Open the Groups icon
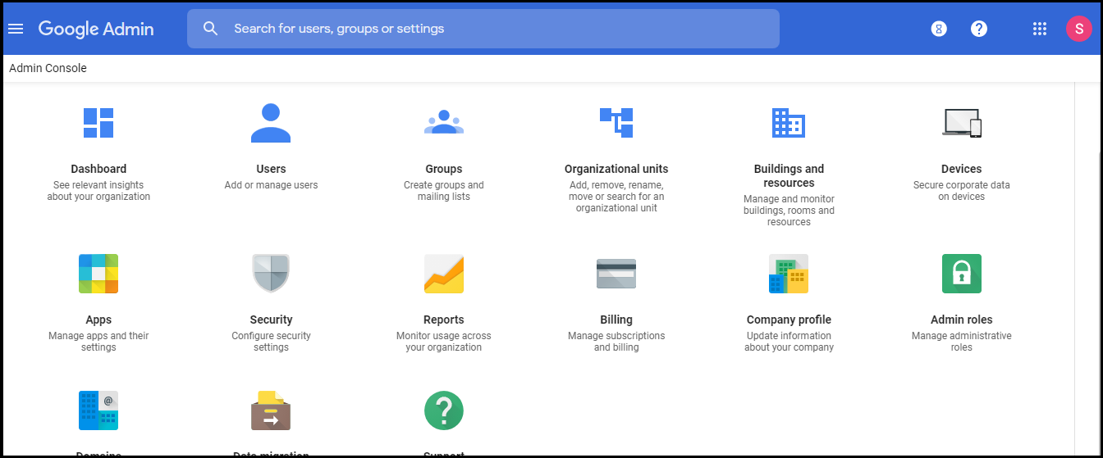 (444, 123)
